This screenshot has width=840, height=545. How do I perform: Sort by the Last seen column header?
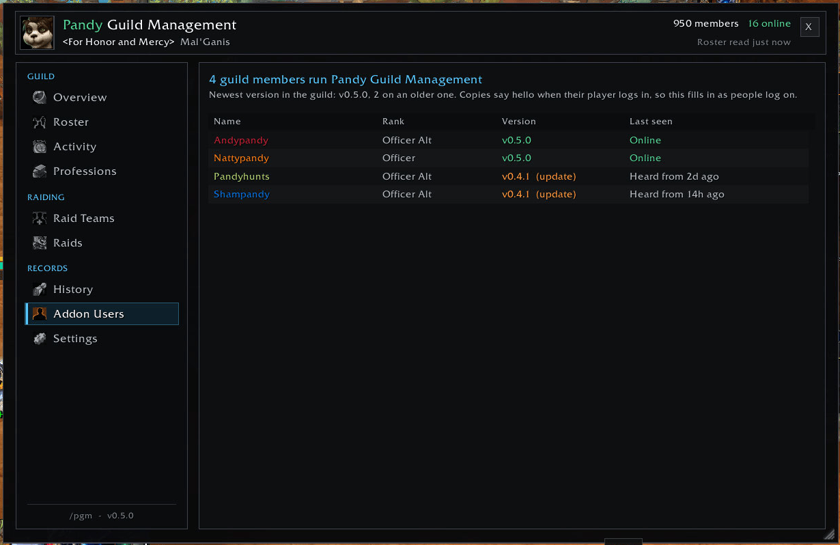click(x=651, y=121)
